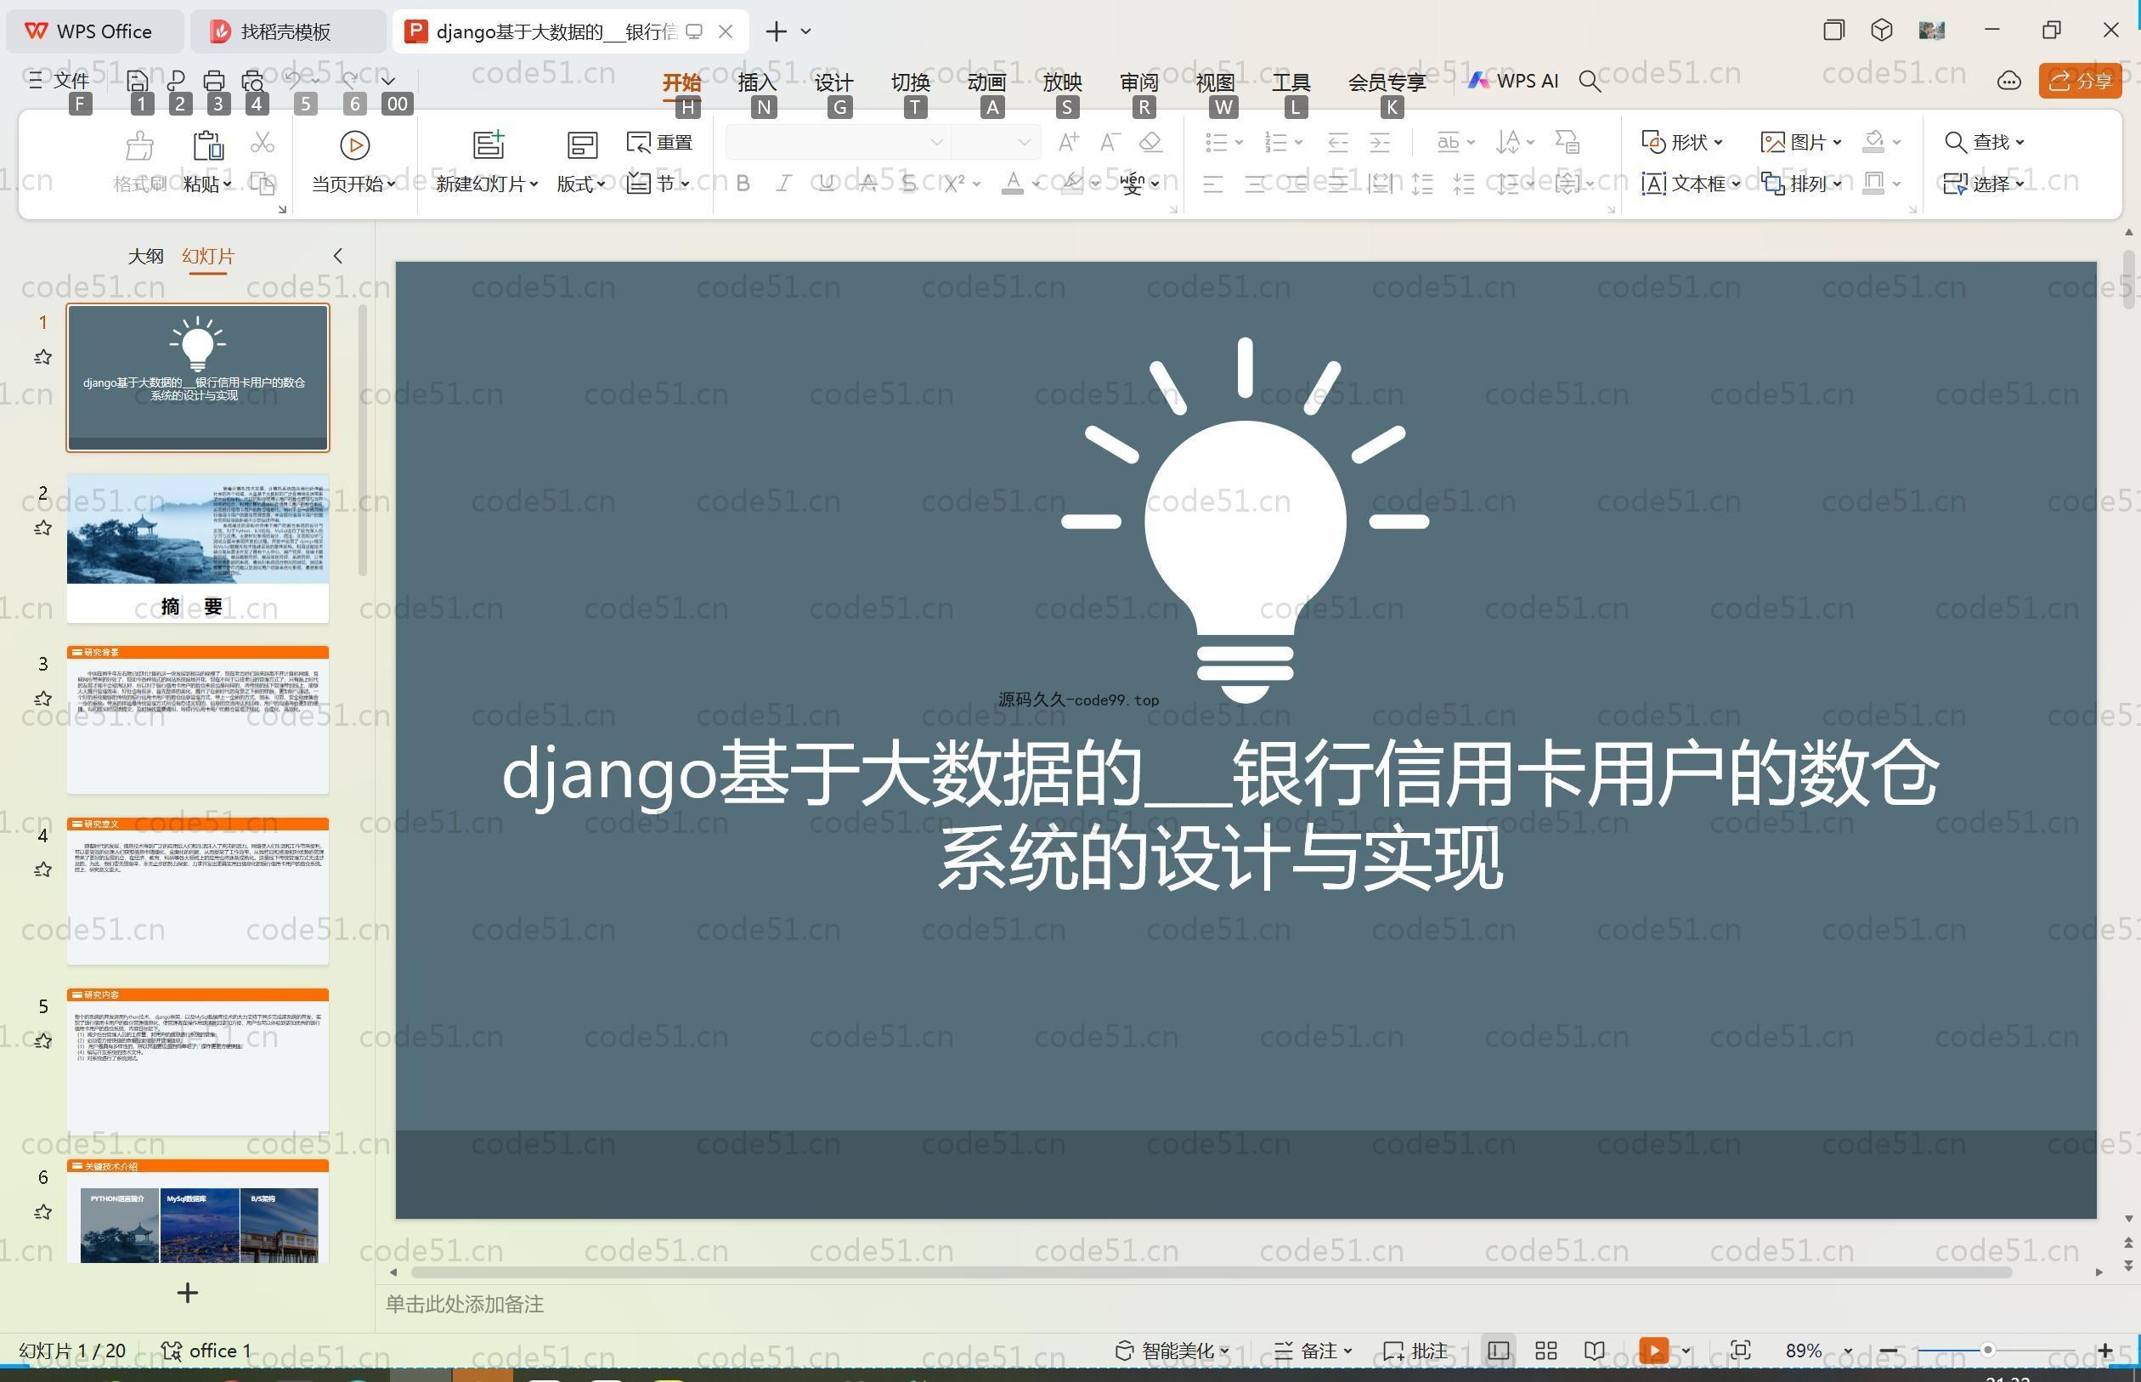Toggle Italic formatting
Image resolution: width=2141 pixels, height=1382 pixels.
pos(784,184)
